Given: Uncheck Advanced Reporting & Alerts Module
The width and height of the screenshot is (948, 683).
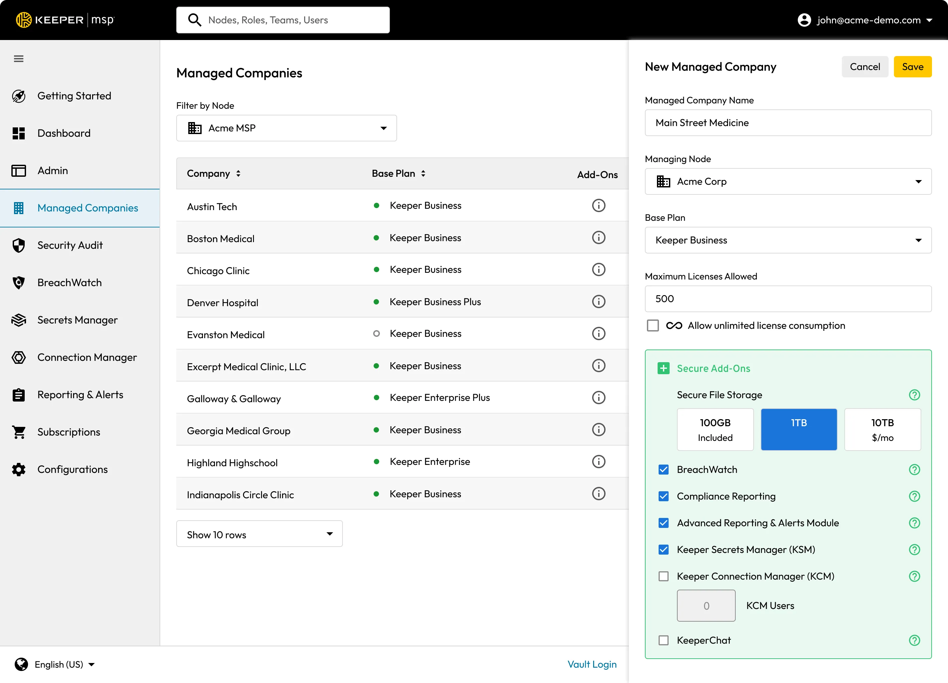Looking at the screenshot, I should [x=663, y=523].
